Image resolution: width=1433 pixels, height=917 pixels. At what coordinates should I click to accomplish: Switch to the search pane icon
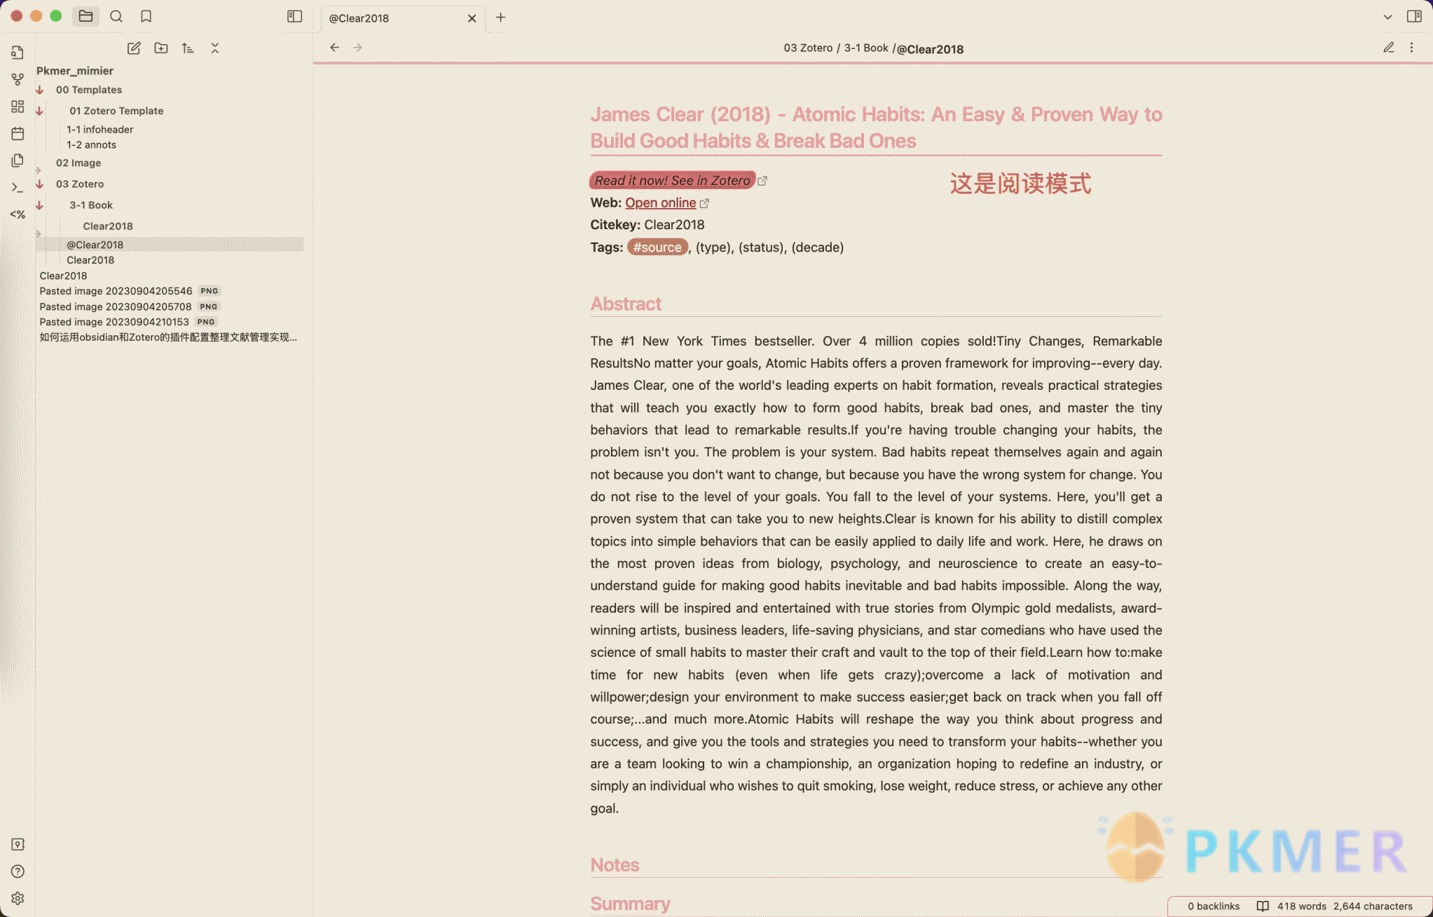(116, 16)
